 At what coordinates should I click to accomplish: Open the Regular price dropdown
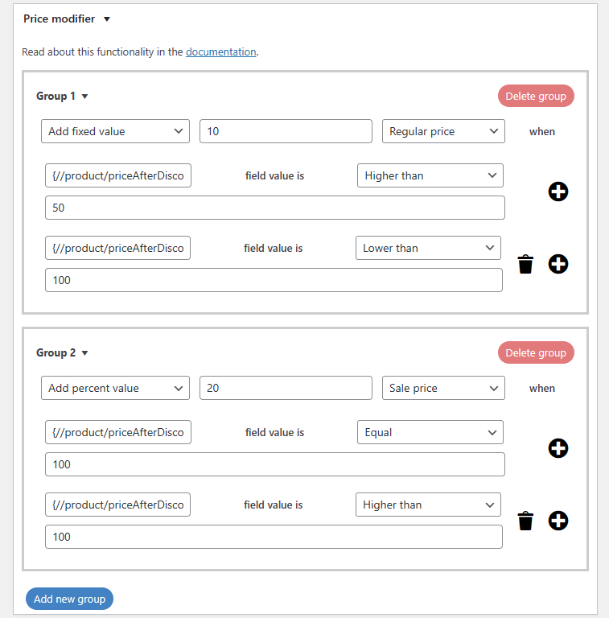443,131
